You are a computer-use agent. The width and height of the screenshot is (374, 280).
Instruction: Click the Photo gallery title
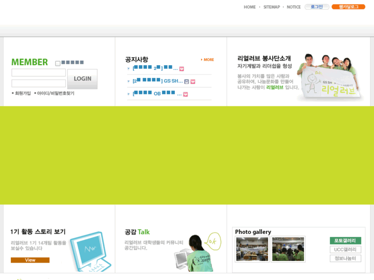[x=253, y=232]
